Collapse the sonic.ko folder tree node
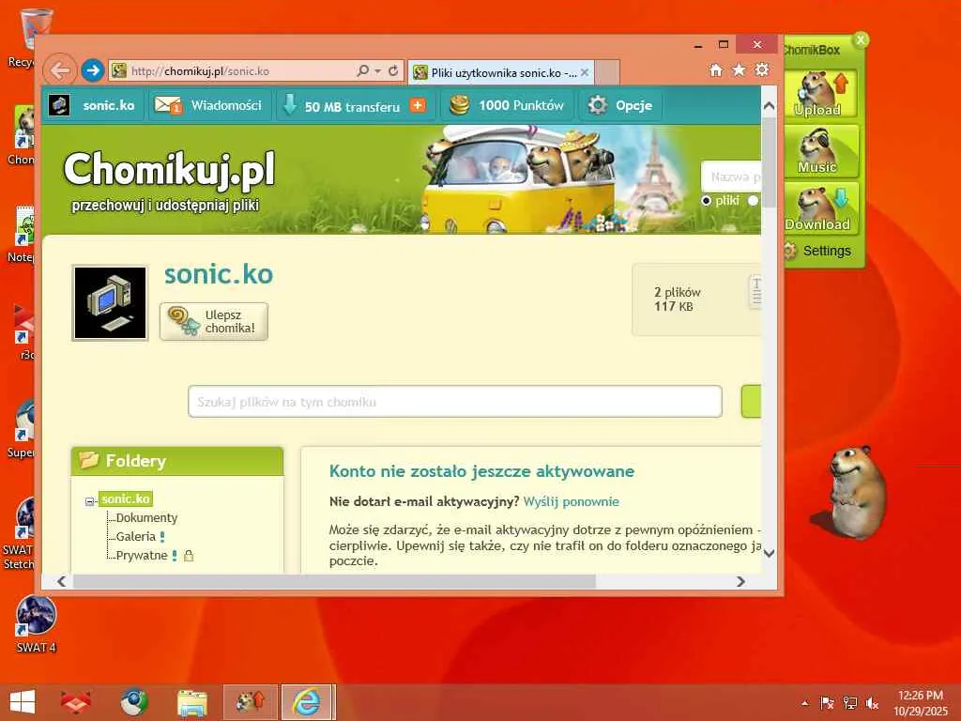 click(x=89, y=501)
